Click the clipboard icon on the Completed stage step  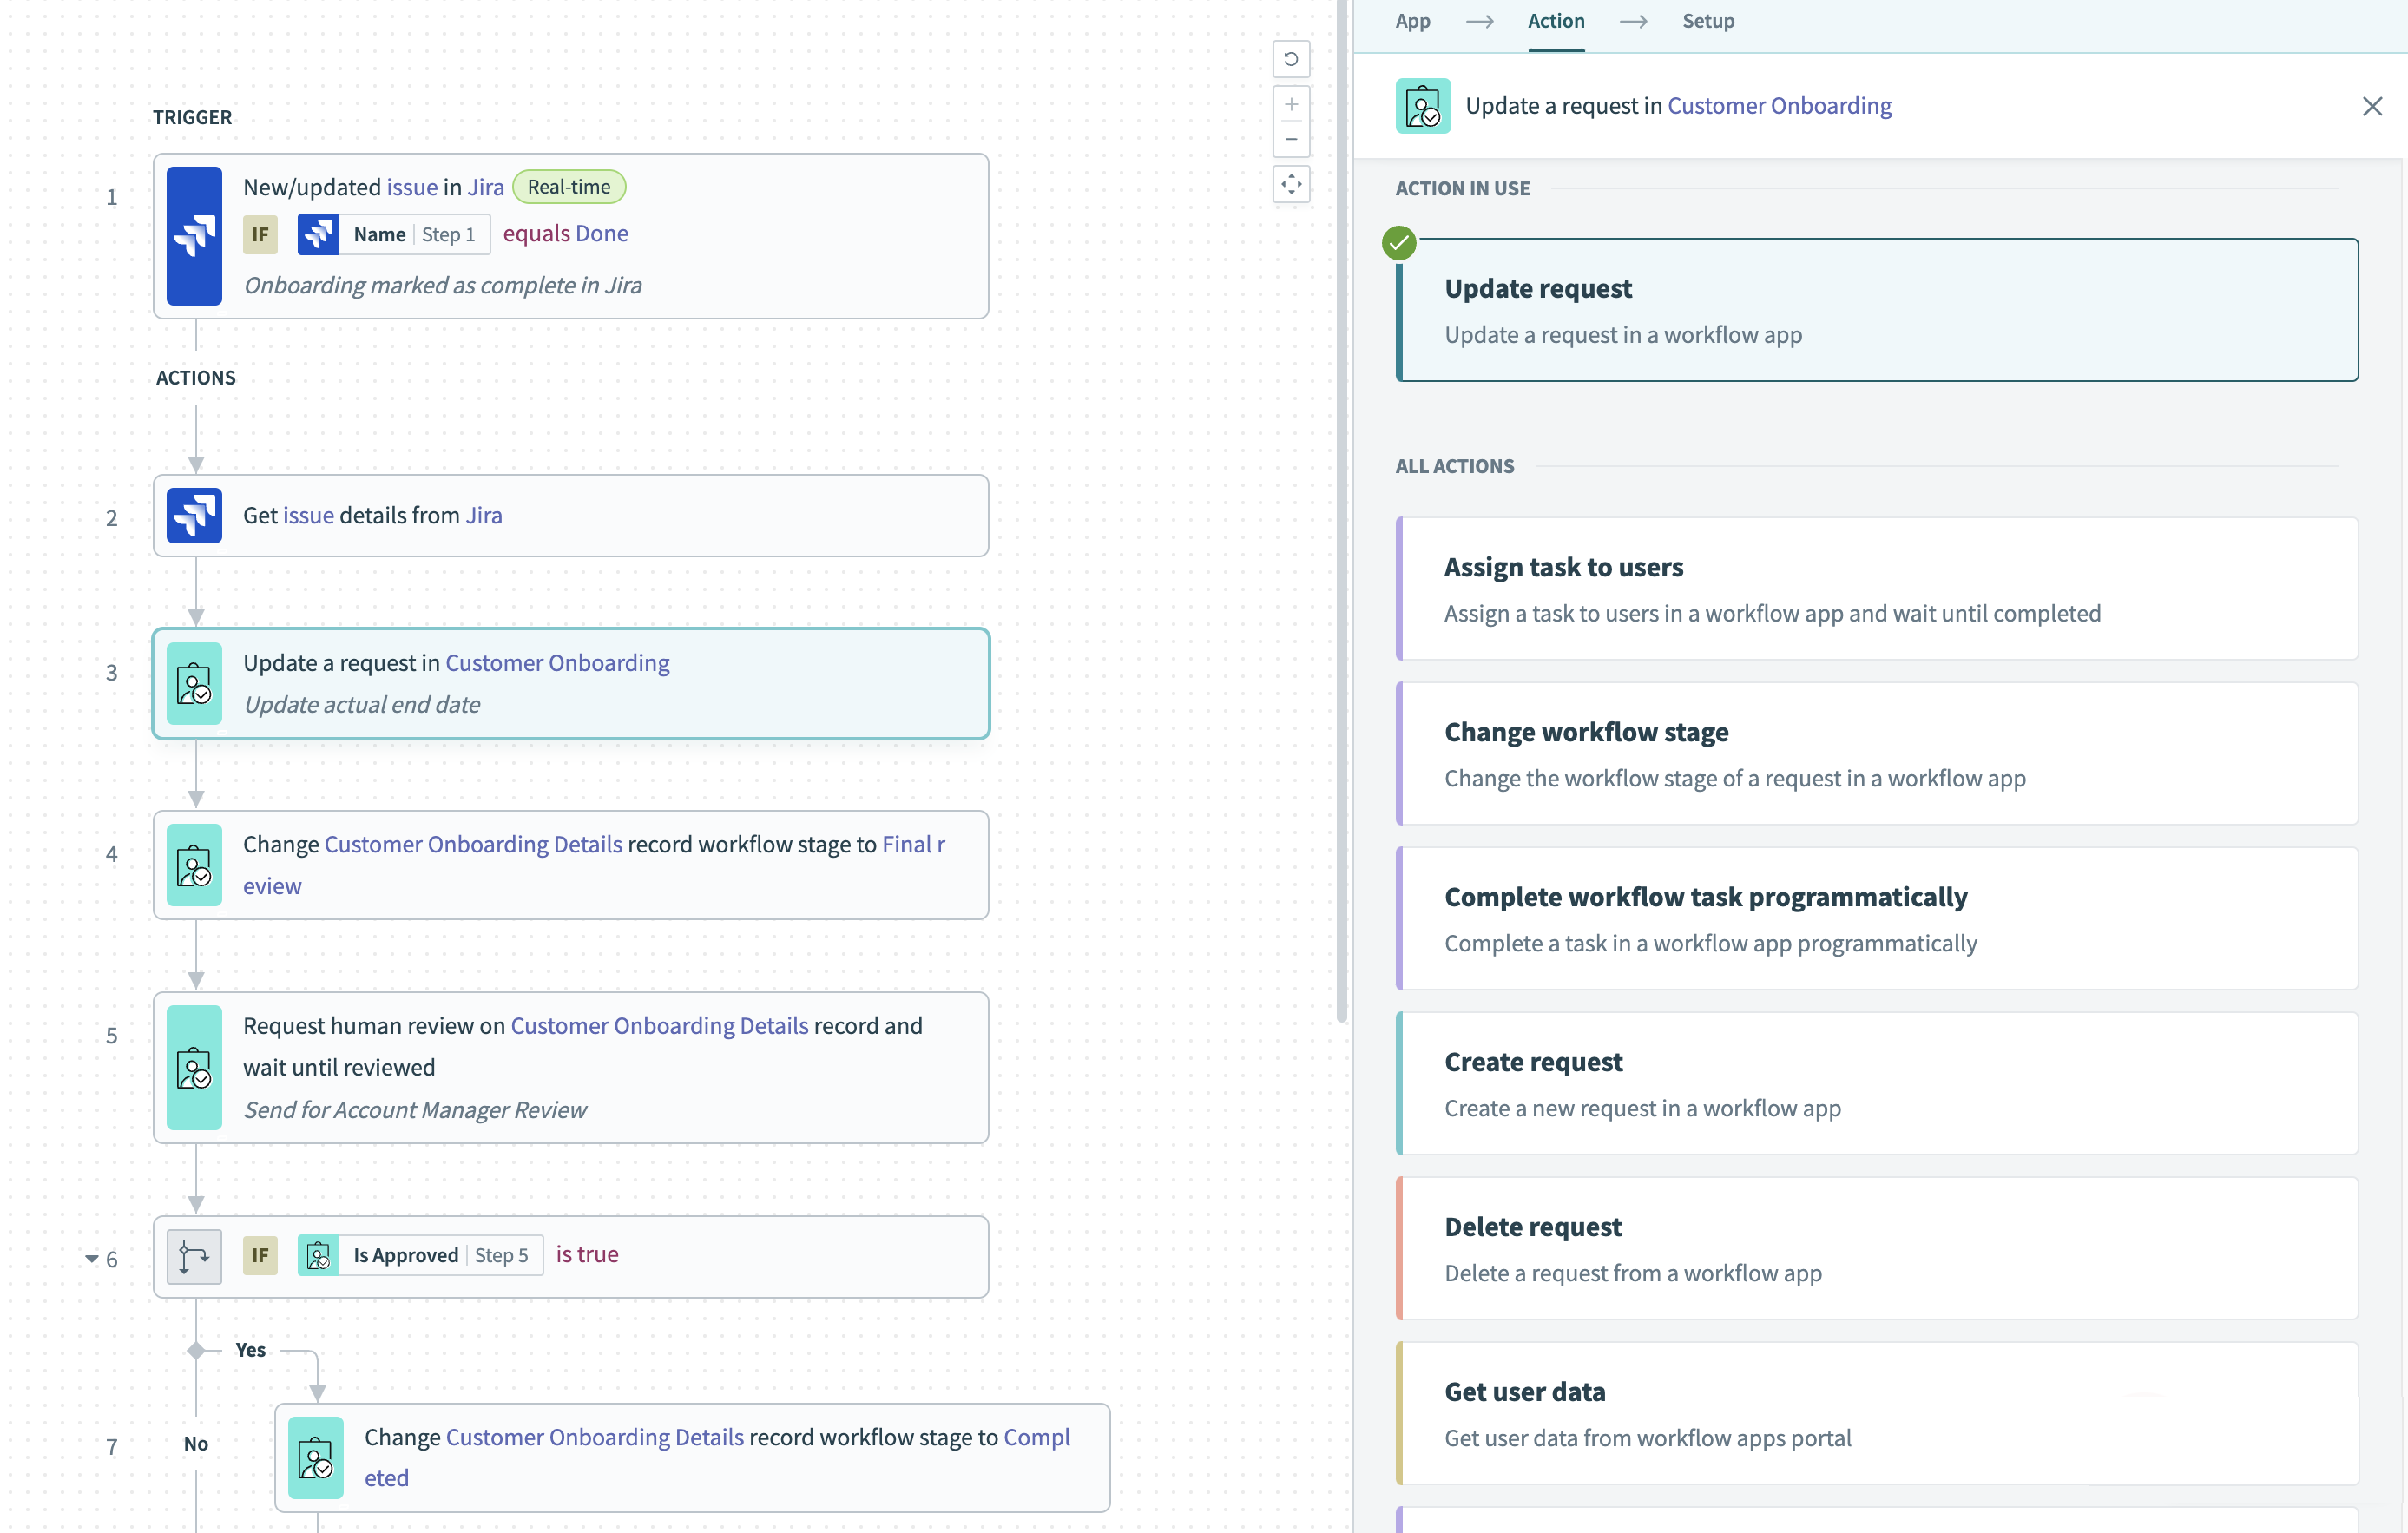[x=316, y=1458]
